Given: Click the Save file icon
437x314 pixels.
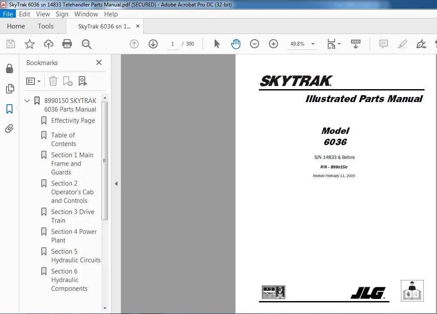Looking at the screenshot, I should click(x=11, y=44).
